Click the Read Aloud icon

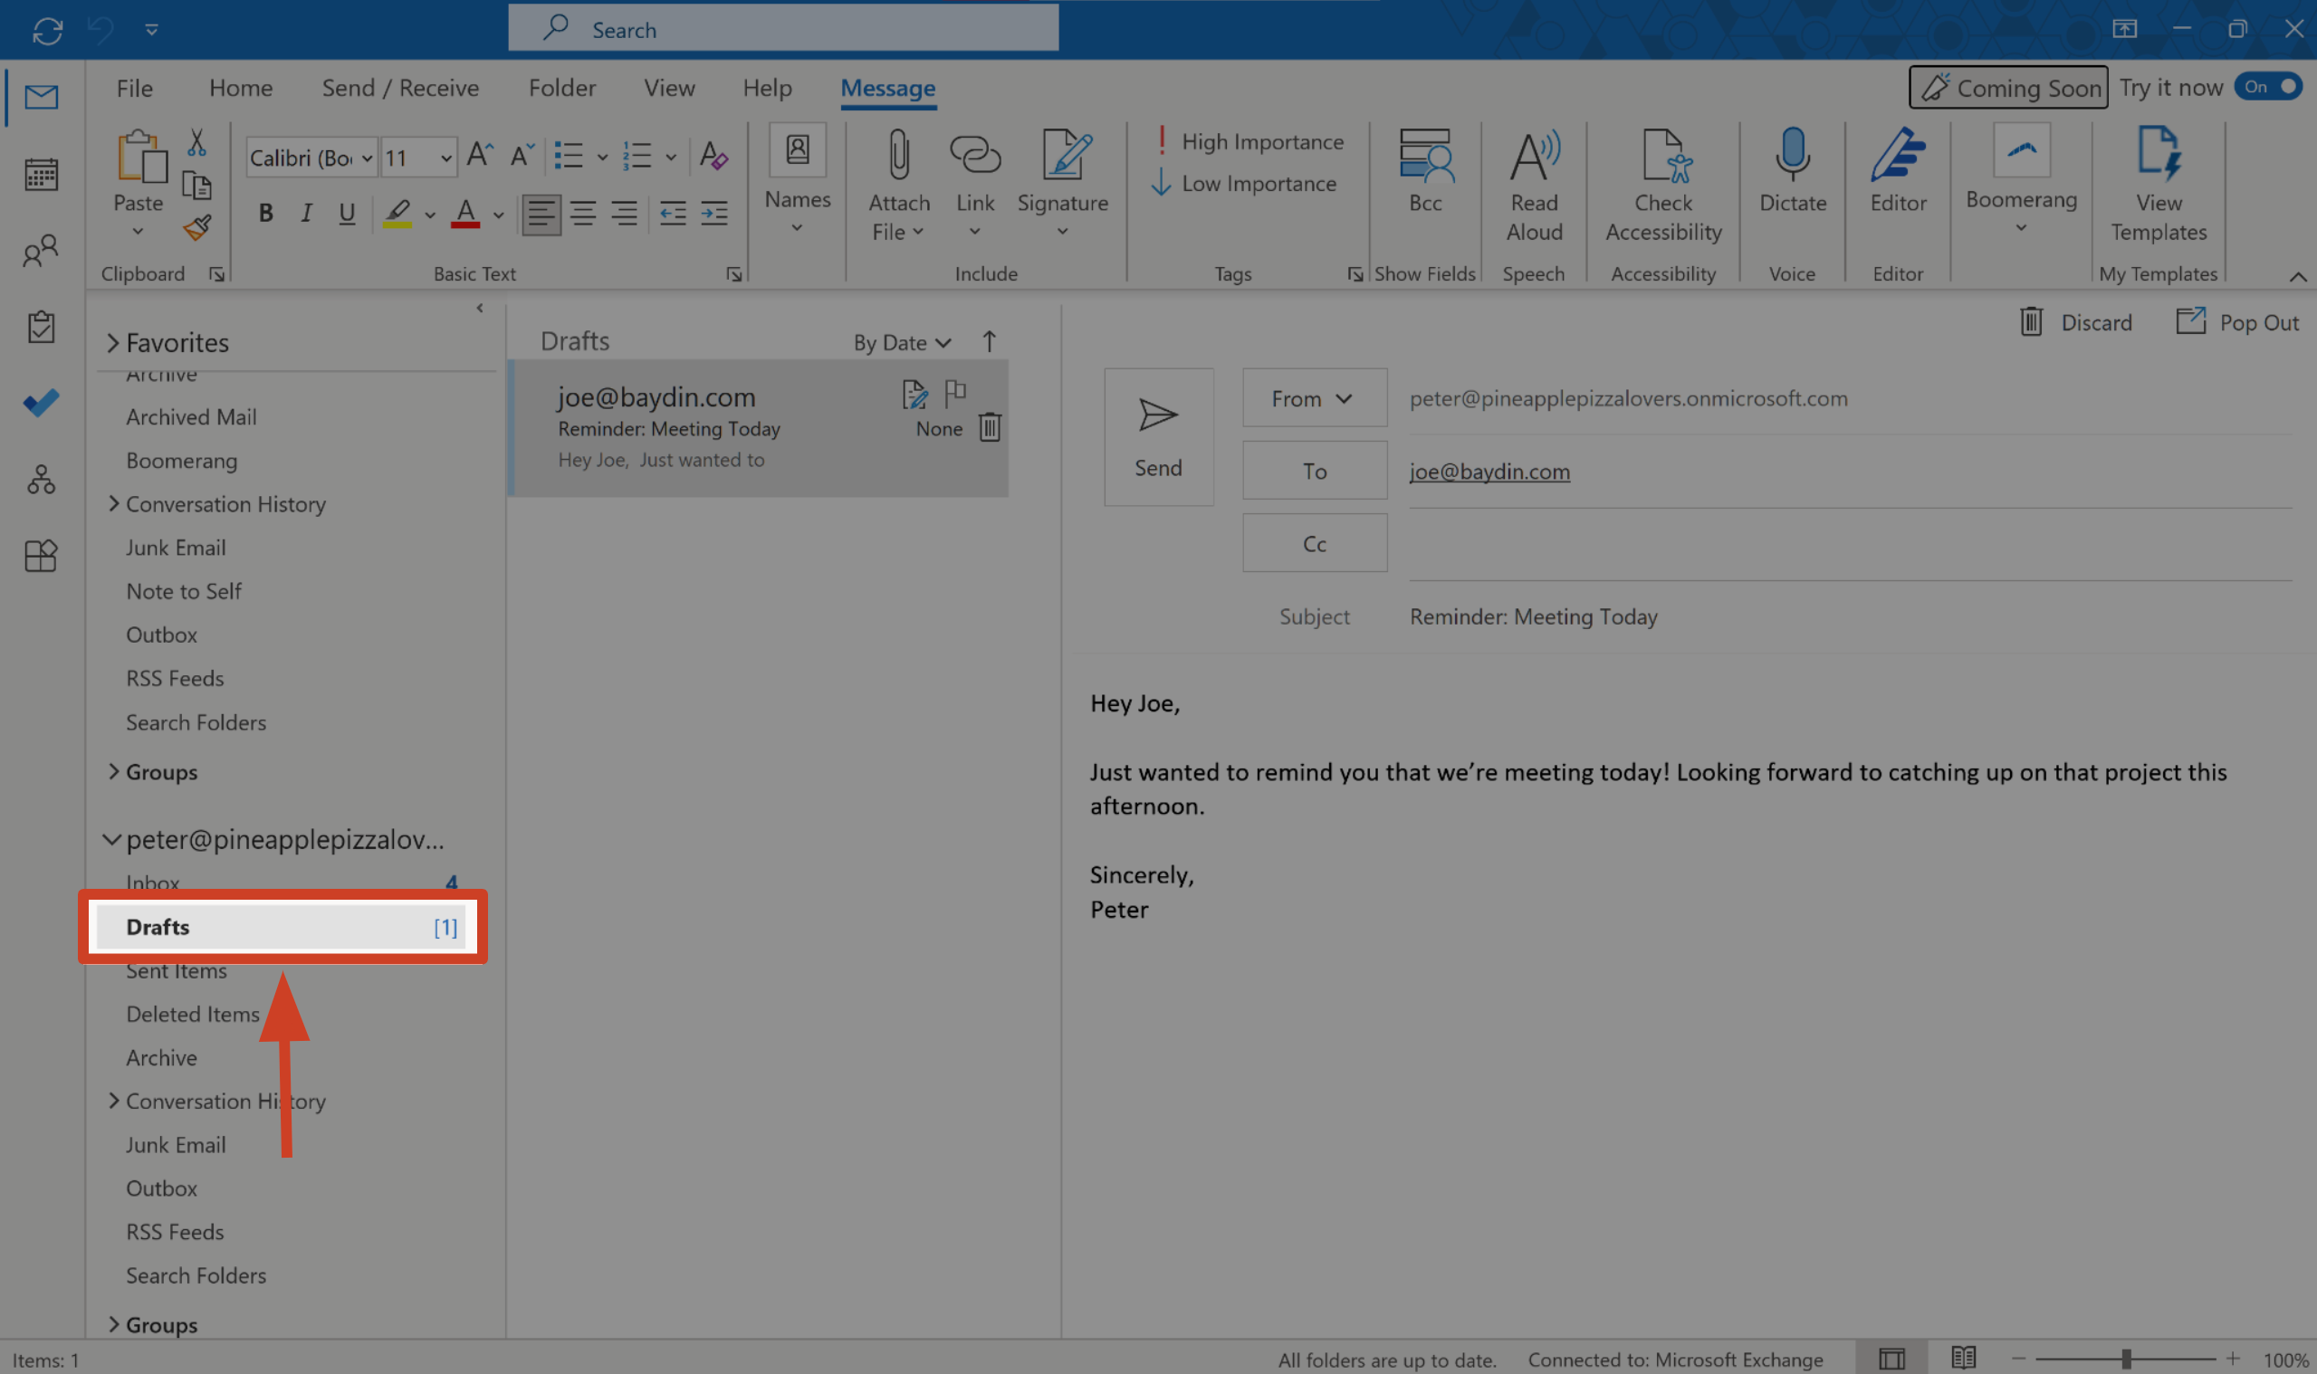[1534, 157]
